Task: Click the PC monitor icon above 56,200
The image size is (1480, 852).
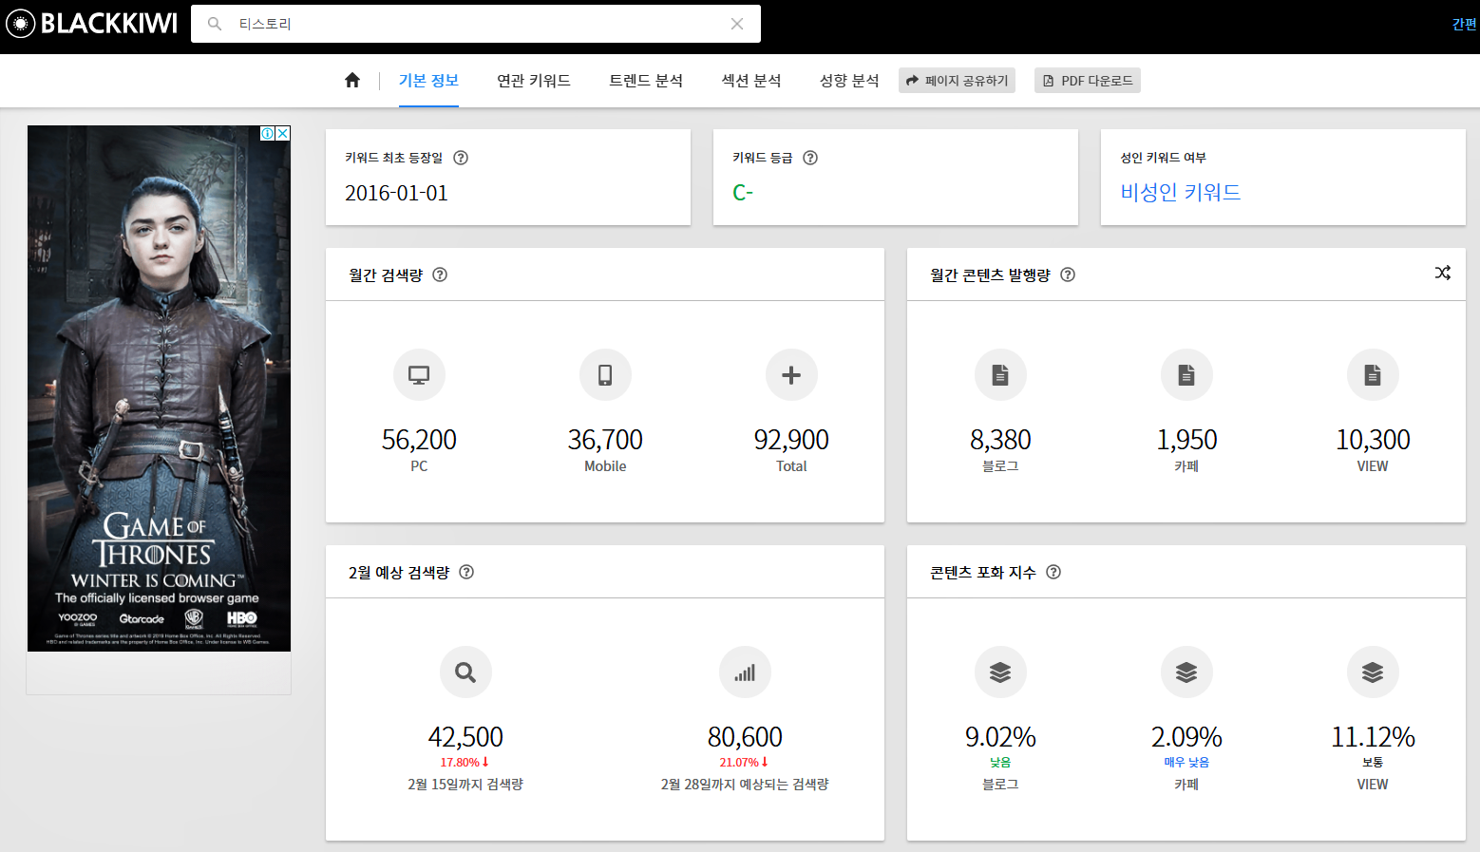Action: click(419, 375)
